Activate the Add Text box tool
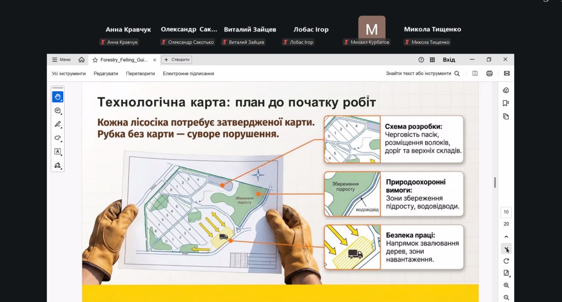562x302 pixels. [x=58, y=151]
